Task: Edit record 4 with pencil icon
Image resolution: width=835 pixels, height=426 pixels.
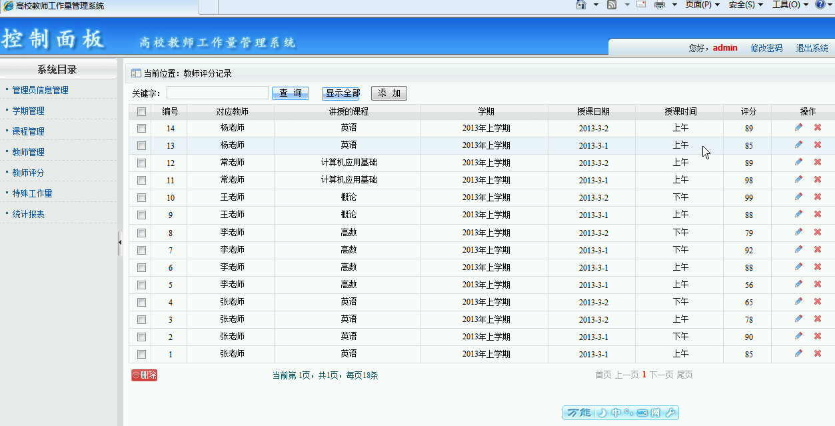Action: [x=798, y=301]
